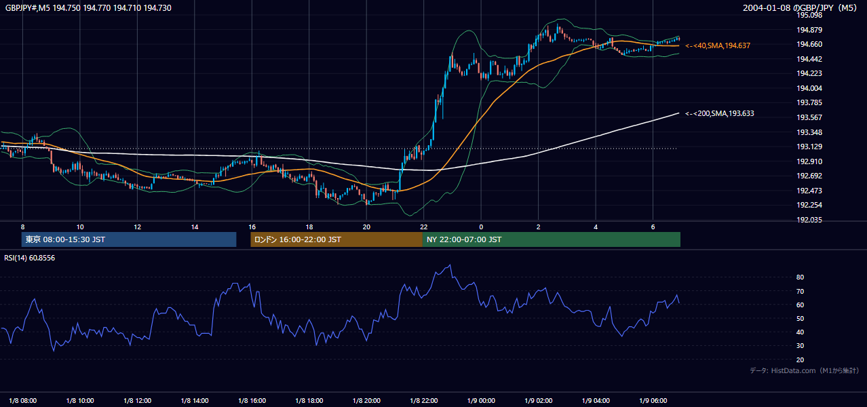867x407 pixels.
Task: Click price axis value 193.348
Action: coord(809,132)
